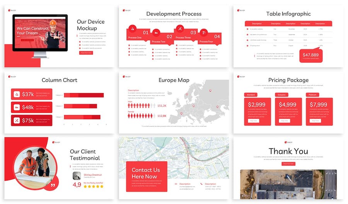Select the Platinum pricing label
The height and width of the screenshot is (204, 348).
[312, 95]
